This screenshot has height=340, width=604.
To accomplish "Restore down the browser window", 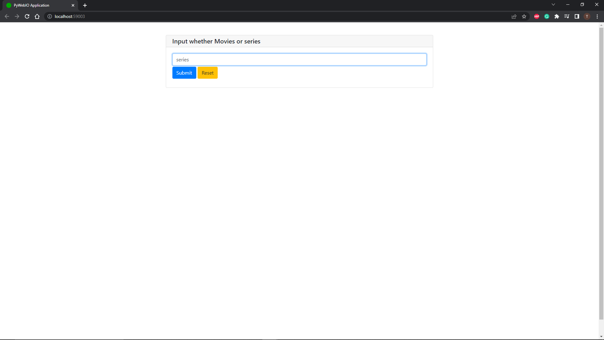I will pos(582,4).
